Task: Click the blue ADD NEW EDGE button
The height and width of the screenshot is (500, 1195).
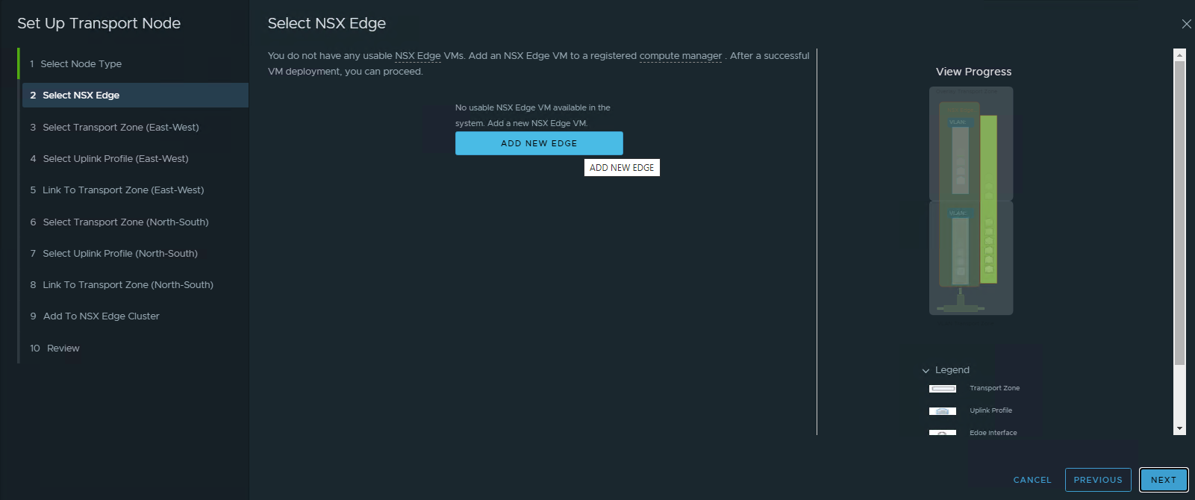Action: tap(539, 143)
